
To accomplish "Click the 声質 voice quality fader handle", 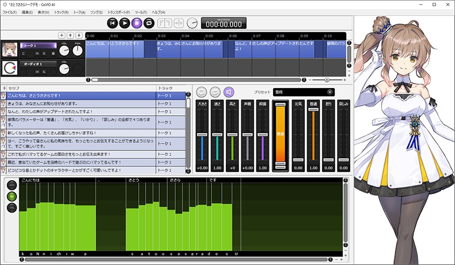I will coord(247,134).
